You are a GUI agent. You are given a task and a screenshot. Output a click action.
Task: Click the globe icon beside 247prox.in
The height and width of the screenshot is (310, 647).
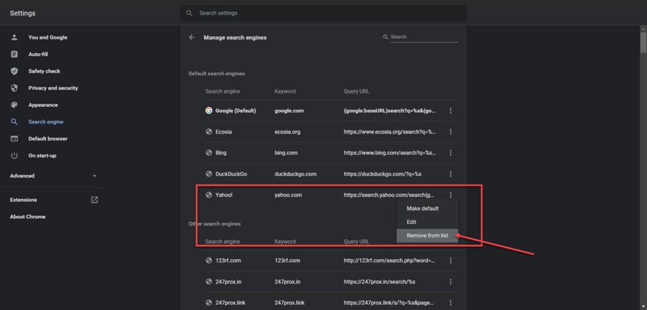coord(209,282)
